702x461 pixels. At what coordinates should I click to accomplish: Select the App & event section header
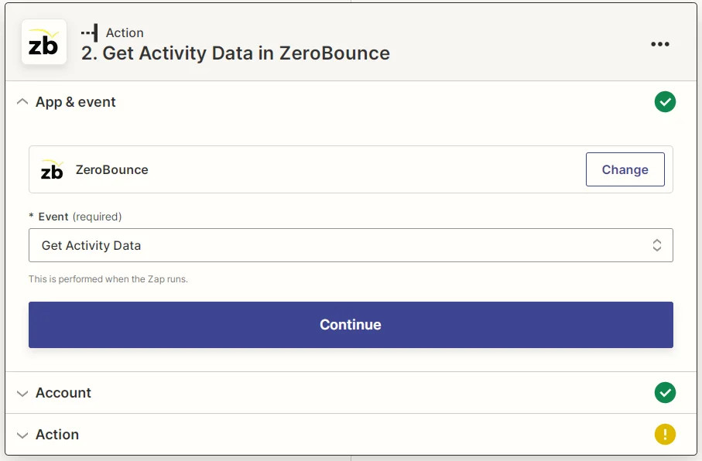(x=76, y=101)
